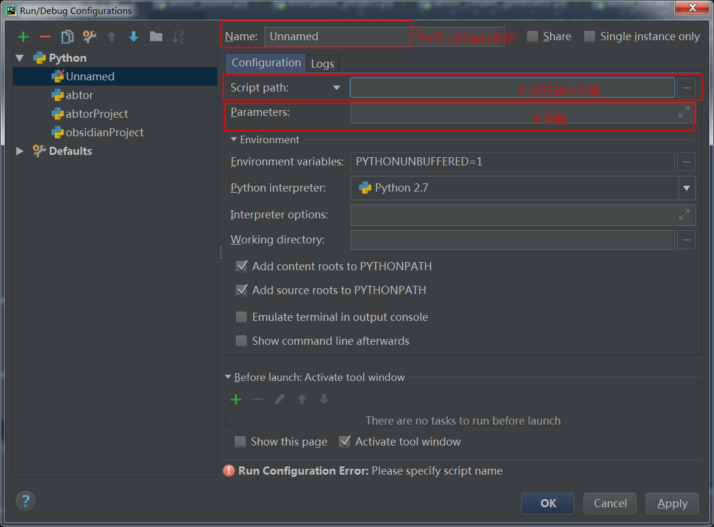Uncheck Activate tool window option
This screenshot has width=714, height=527.
345,441
